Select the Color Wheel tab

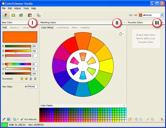(47, 27)
